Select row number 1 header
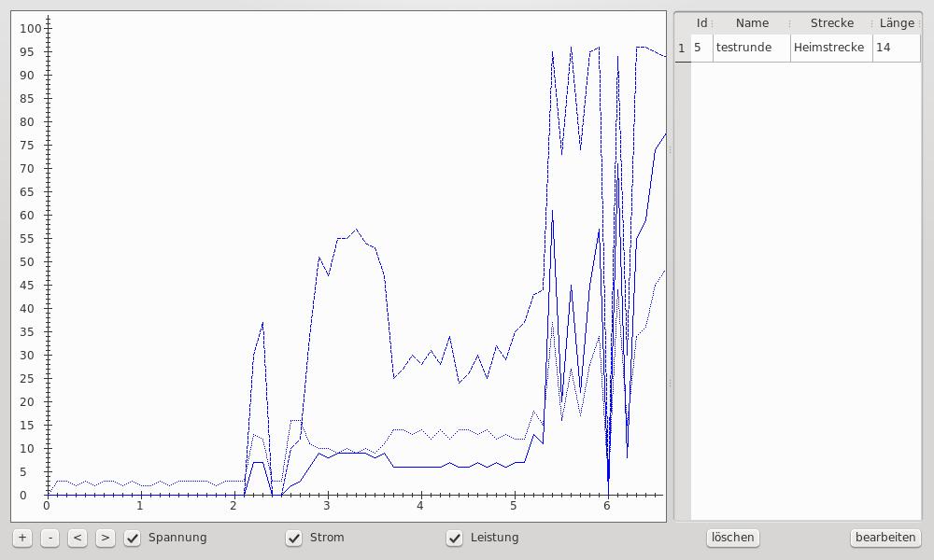Viewport: 934px width, 560px height. click(682, 48)
